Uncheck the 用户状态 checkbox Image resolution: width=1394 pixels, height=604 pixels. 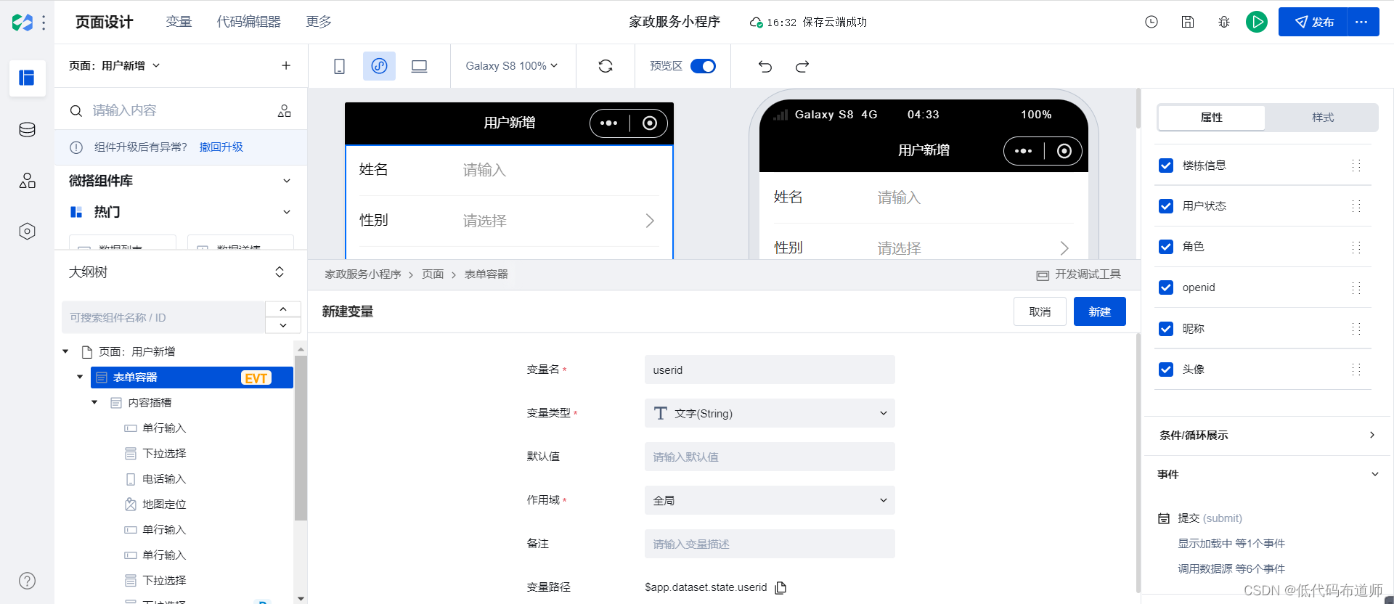pyautogui.click(x=1166, y=206)
